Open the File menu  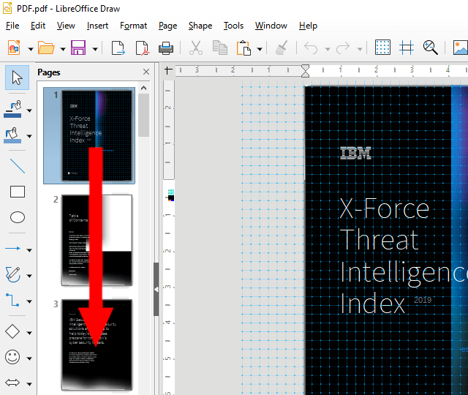pos(12,26)
